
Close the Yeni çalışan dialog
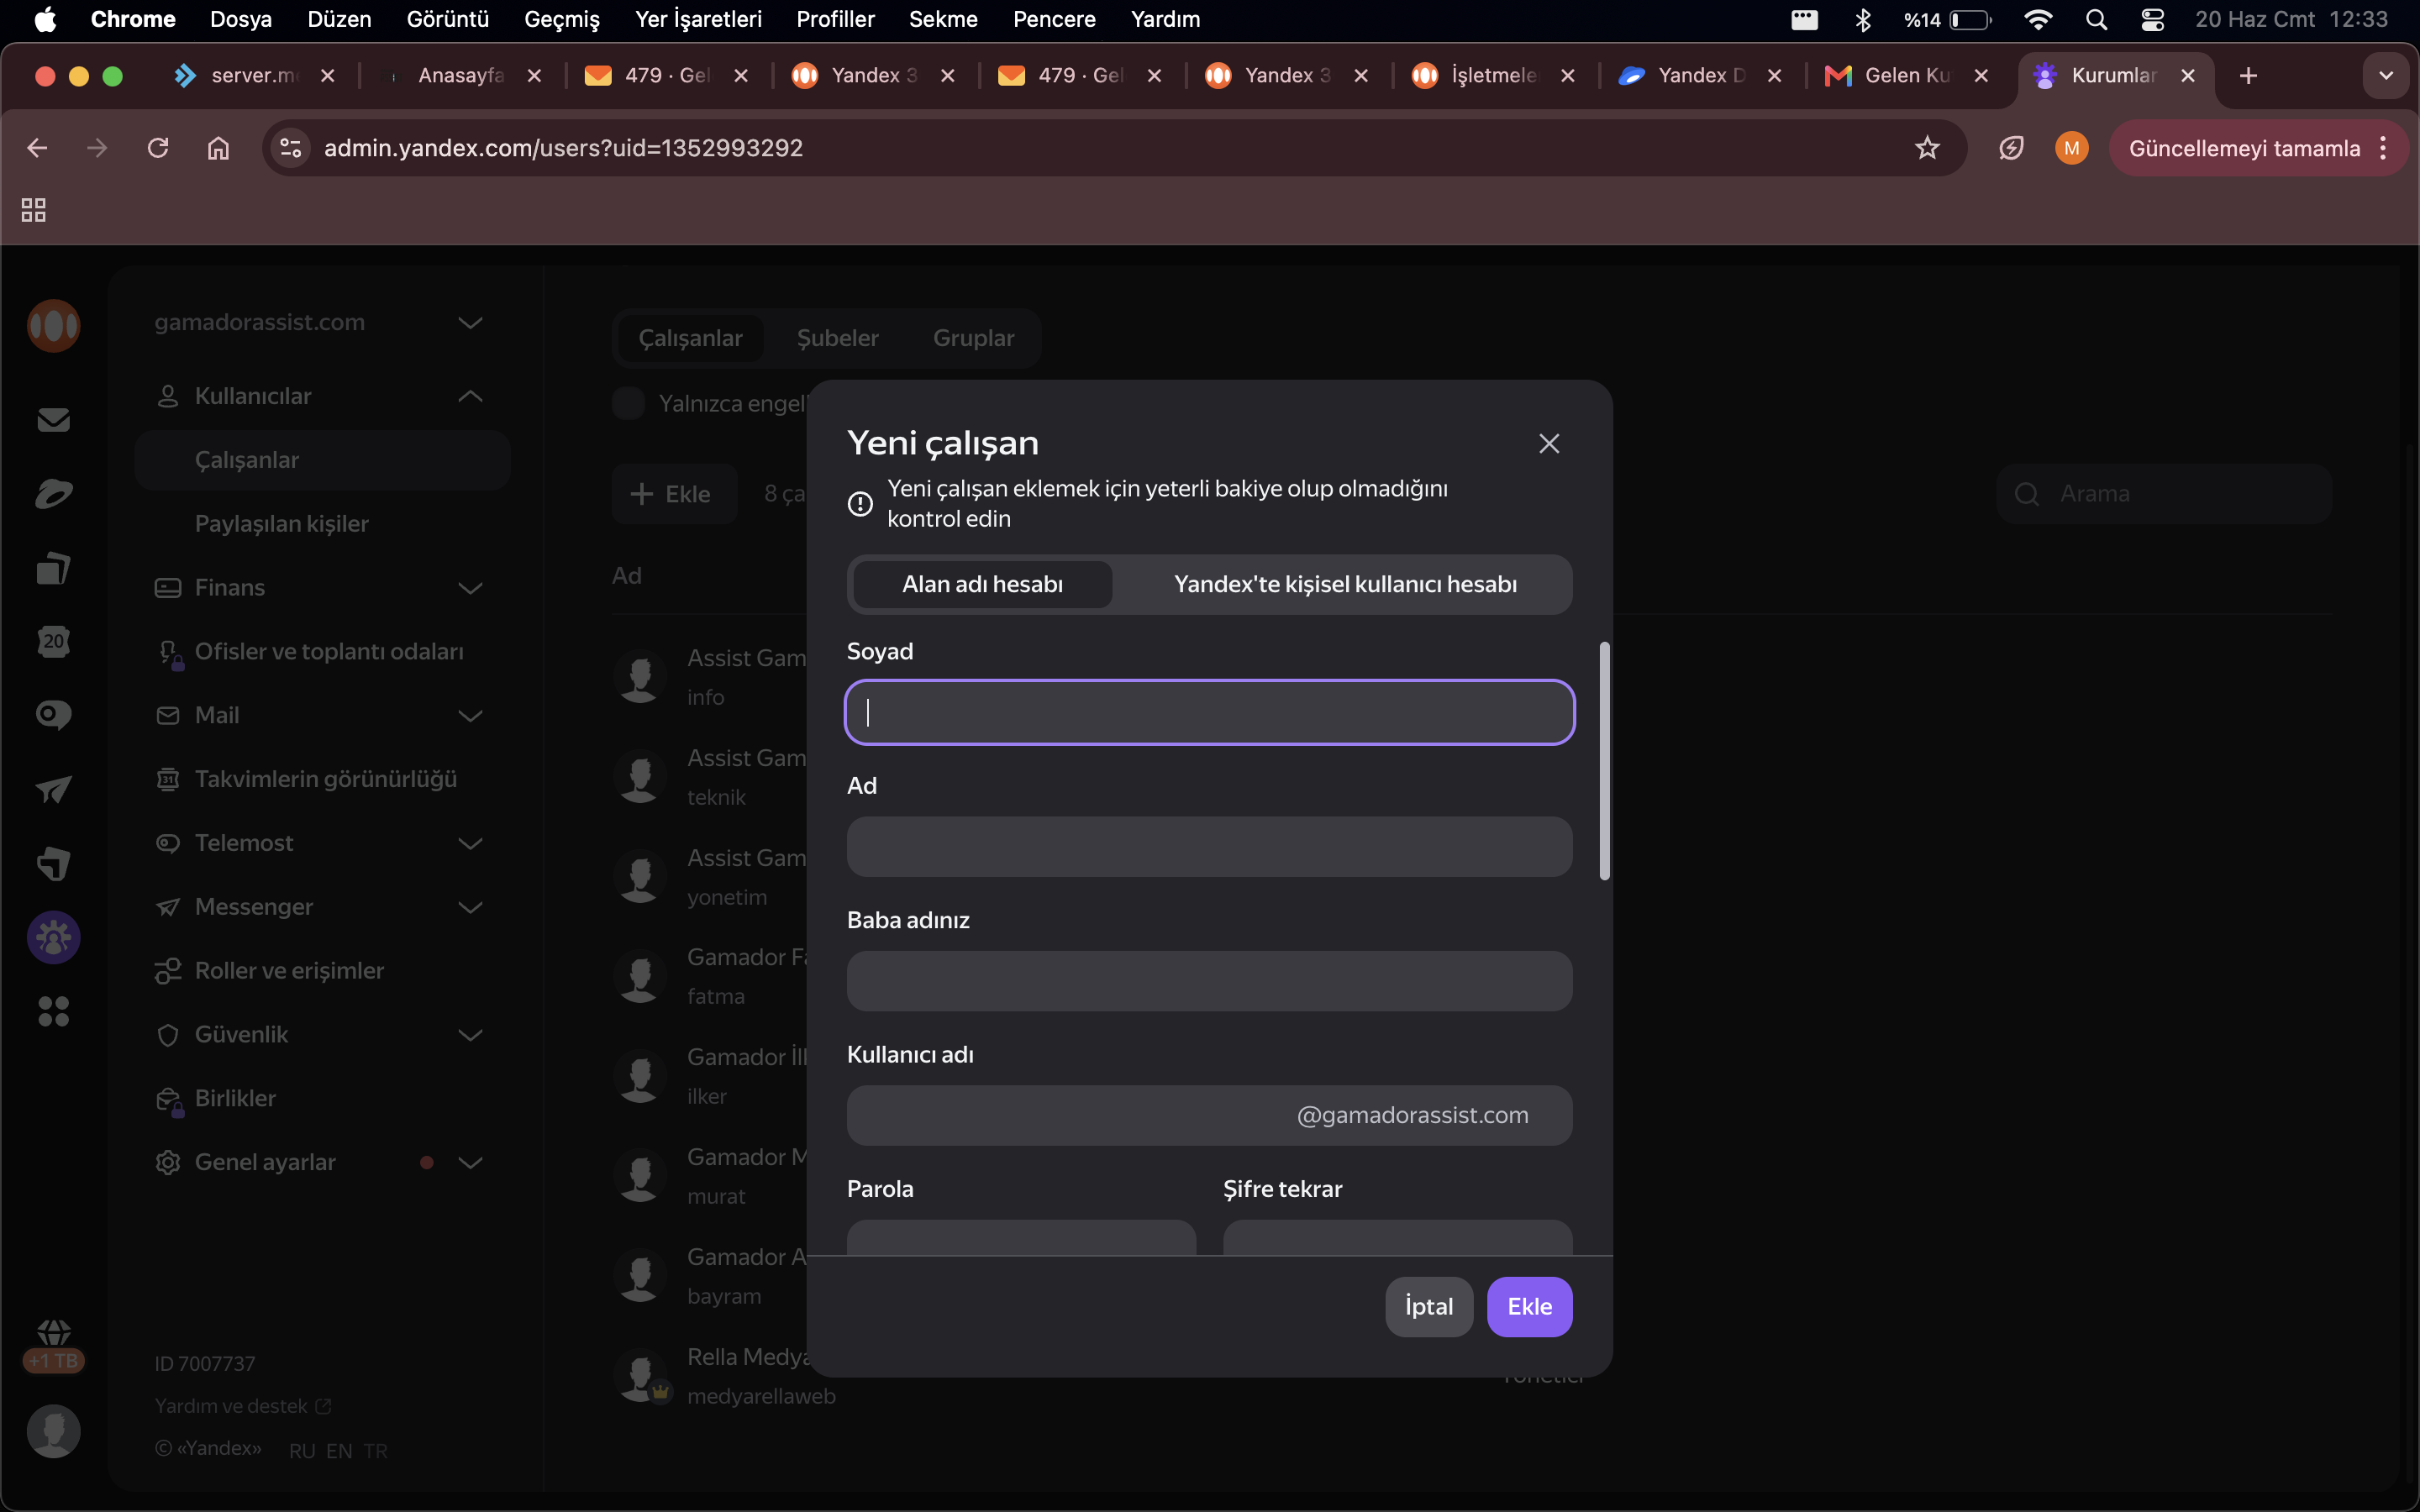[x=1549, y=443]
